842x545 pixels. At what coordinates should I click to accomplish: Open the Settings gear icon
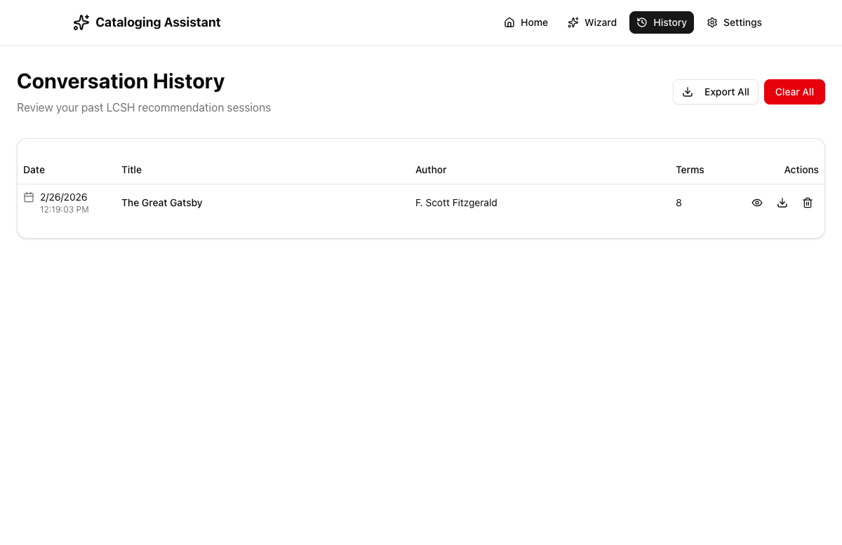coord(711,22)
